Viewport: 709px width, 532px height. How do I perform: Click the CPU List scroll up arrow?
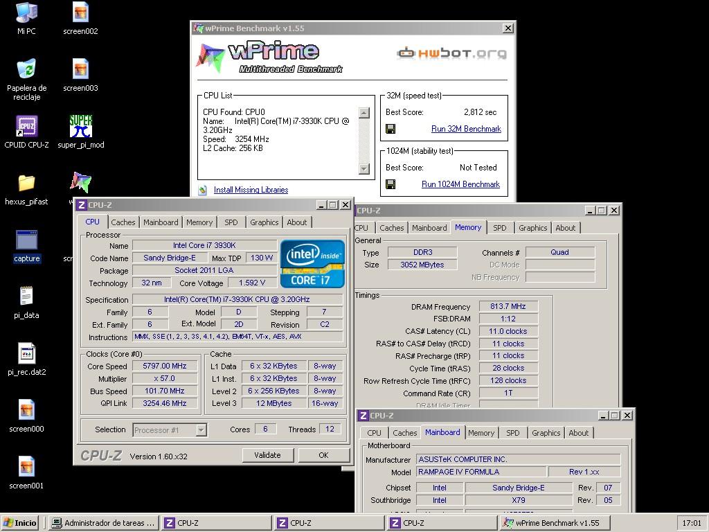pyautogui.click(x=364, y=113)
